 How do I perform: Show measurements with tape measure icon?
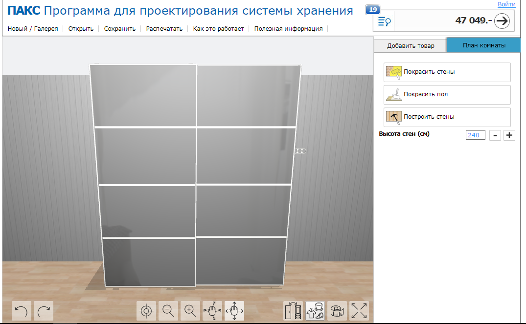click(337, 311)
